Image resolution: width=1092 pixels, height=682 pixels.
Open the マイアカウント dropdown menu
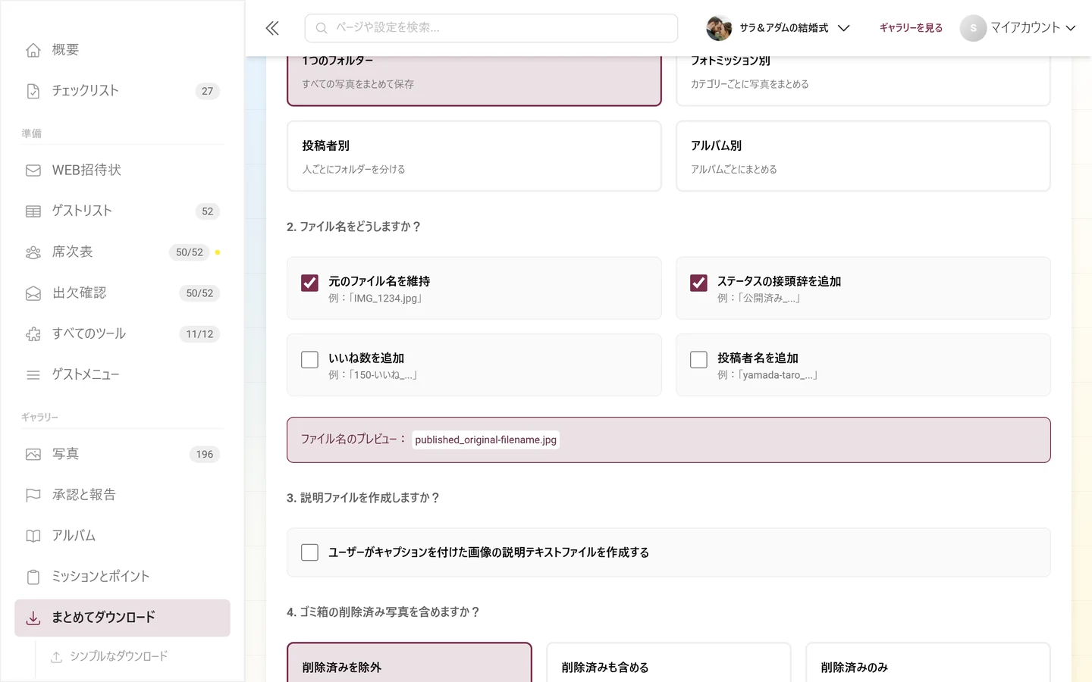(1018, 28)
